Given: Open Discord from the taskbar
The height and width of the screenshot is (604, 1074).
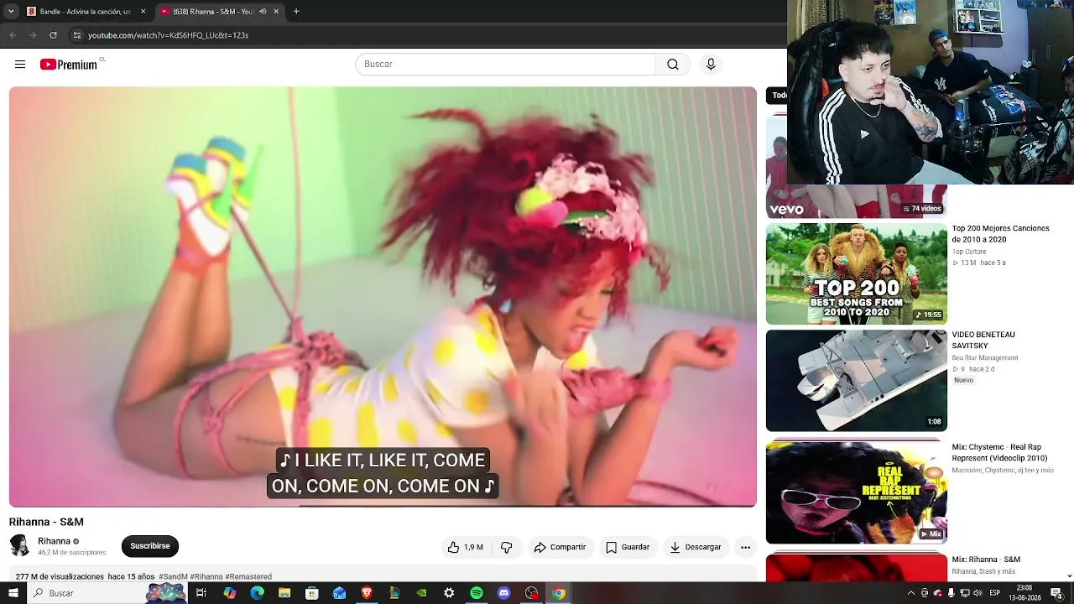Looking at the screenshot, I should pyautogui.click(x=503, y=593).
